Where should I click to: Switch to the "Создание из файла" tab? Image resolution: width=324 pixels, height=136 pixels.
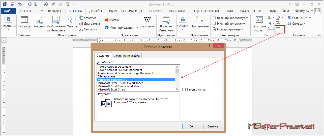pos(126,56)
